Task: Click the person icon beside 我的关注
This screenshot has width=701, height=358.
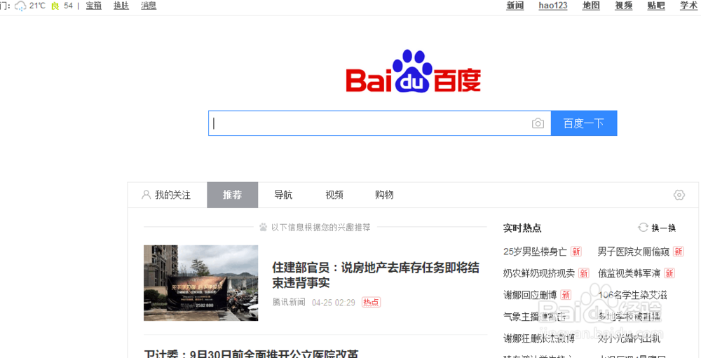Action: [x=146, y=195]
